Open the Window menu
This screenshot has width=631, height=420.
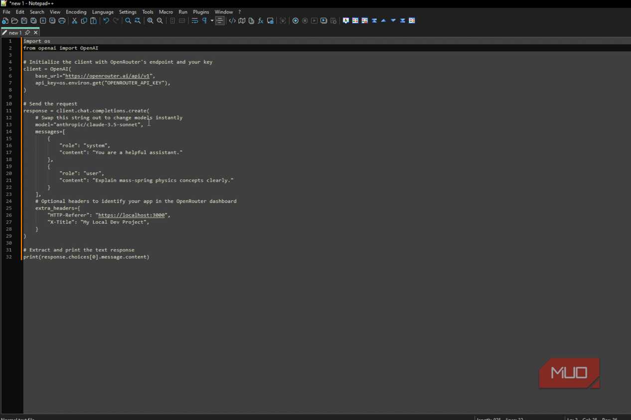click(x=224, y=12)
